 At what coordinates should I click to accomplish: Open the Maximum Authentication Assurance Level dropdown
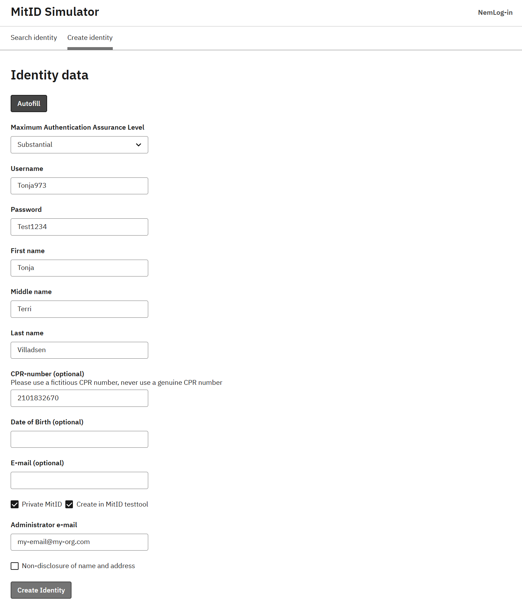[79, 145]
